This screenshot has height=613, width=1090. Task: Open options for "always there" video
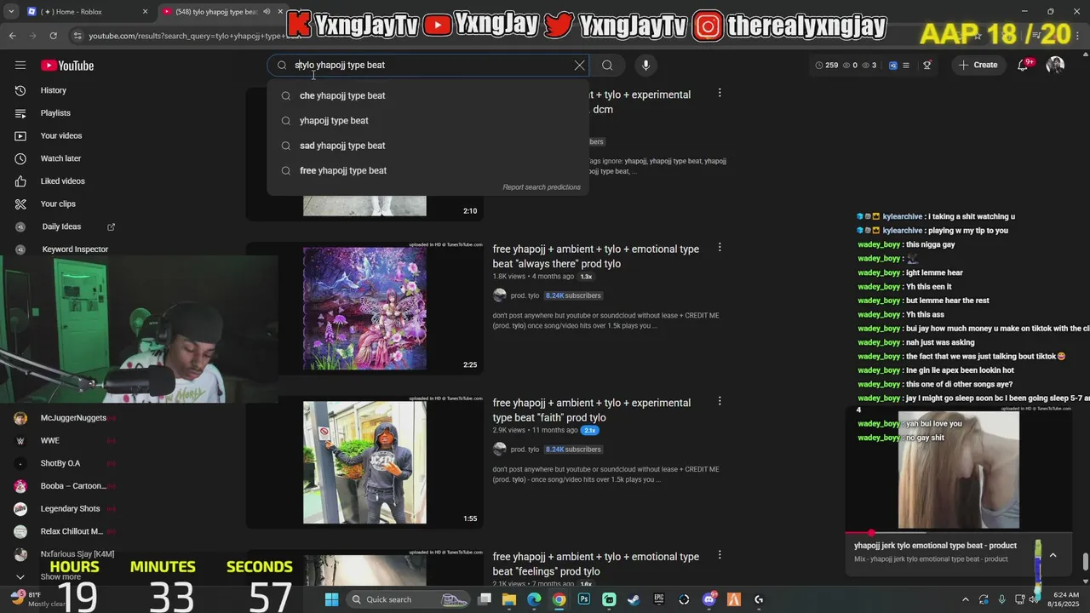tap(720, 247)
